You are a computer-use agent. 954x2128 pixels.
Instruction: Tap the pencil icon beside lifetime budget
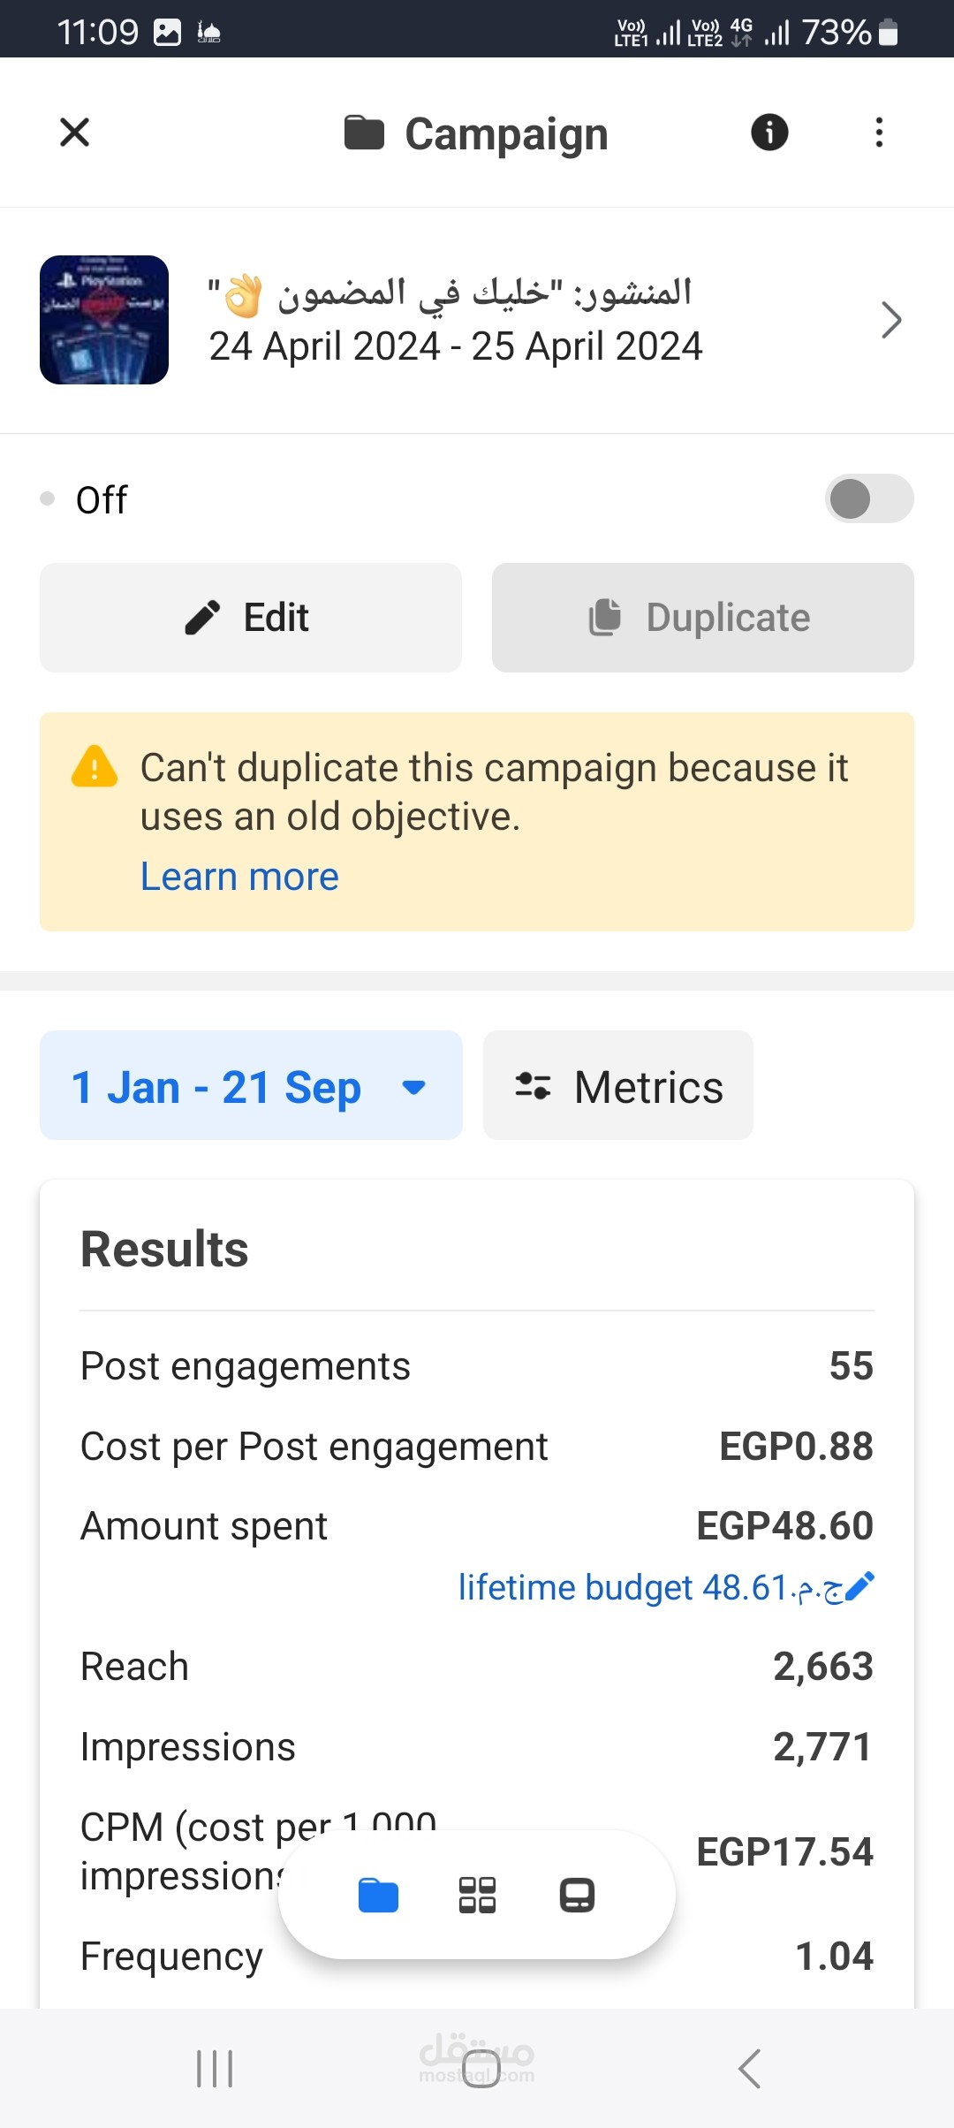coord(859,1586)
